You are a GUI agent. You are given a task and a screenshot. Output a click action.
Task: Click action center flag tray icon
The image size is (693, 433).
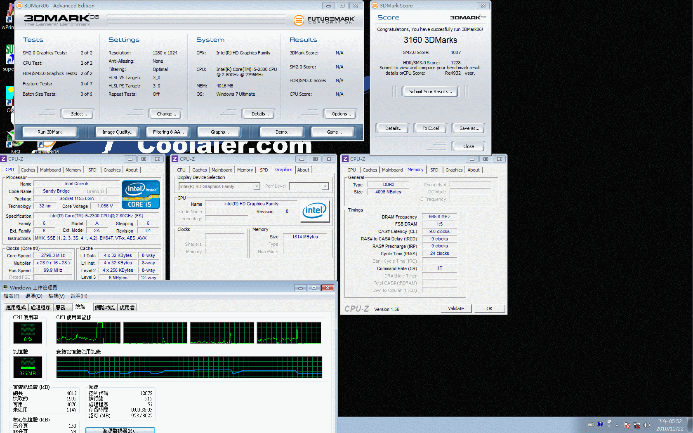(627, 425)
